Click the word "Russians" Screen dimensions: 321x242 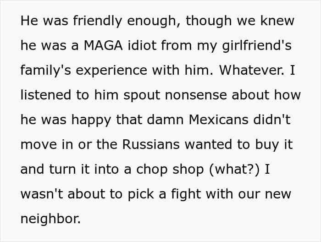tap(151, 144)
